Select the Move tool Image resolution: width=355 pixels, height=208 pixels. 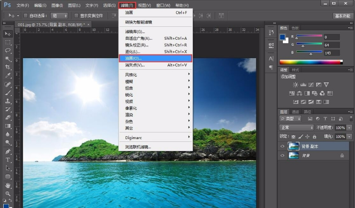(x=8, y=34)
